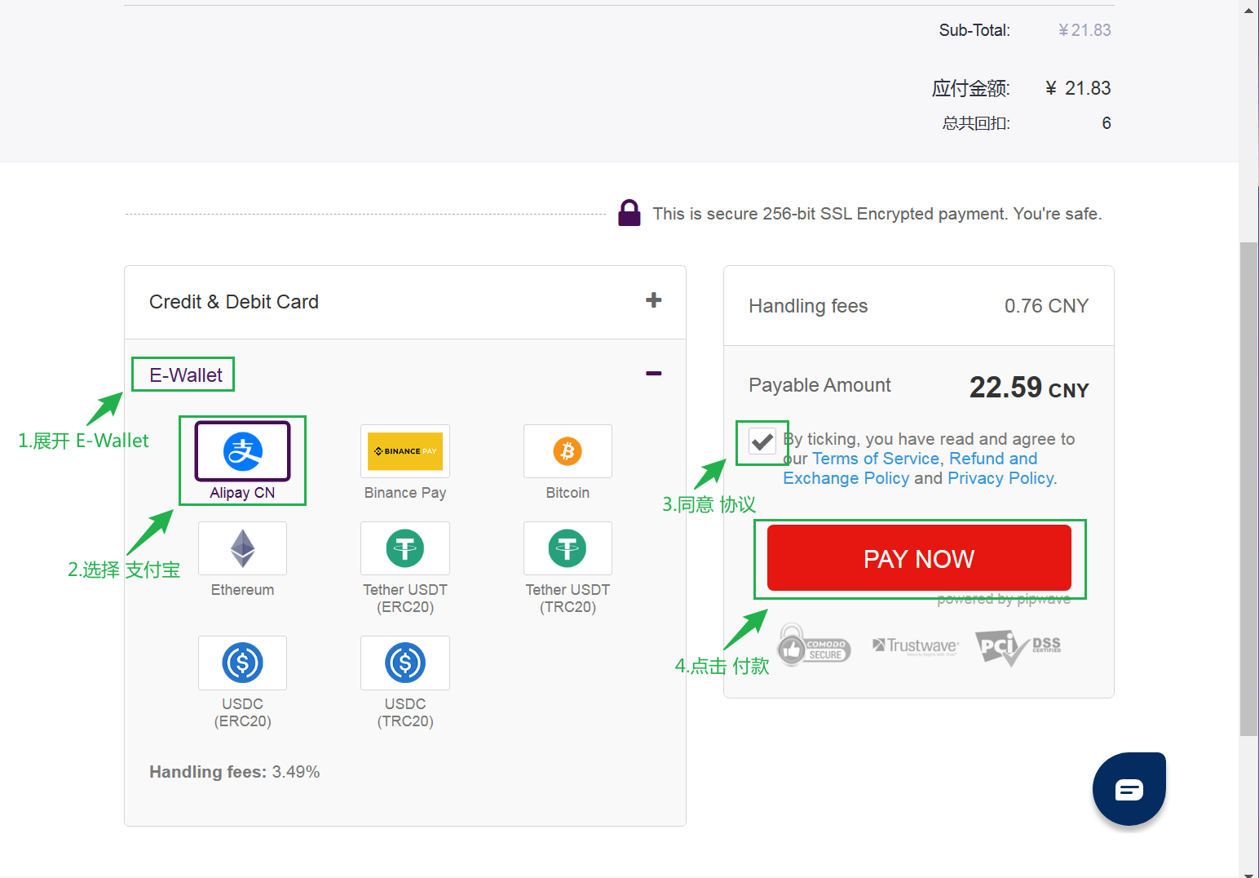Open the Terms of Service link
Screen dimensions: 1259x878
[x=875, y=459]
